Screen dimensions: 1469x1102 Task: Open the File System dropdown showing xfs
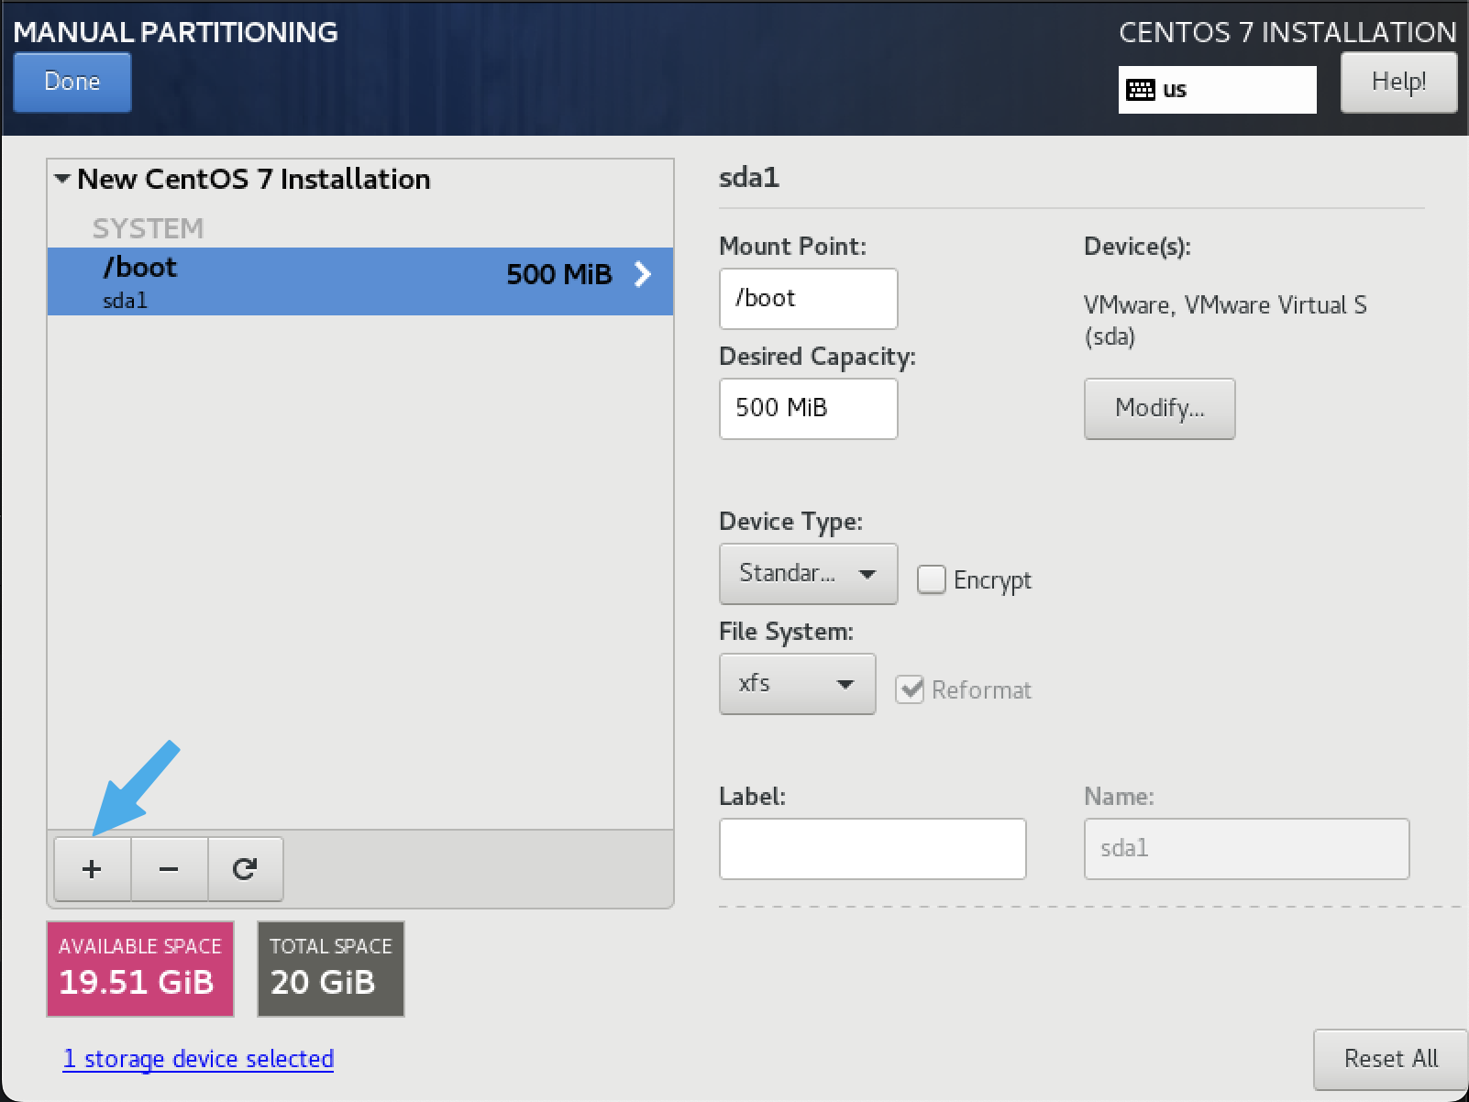coord(797,683)
